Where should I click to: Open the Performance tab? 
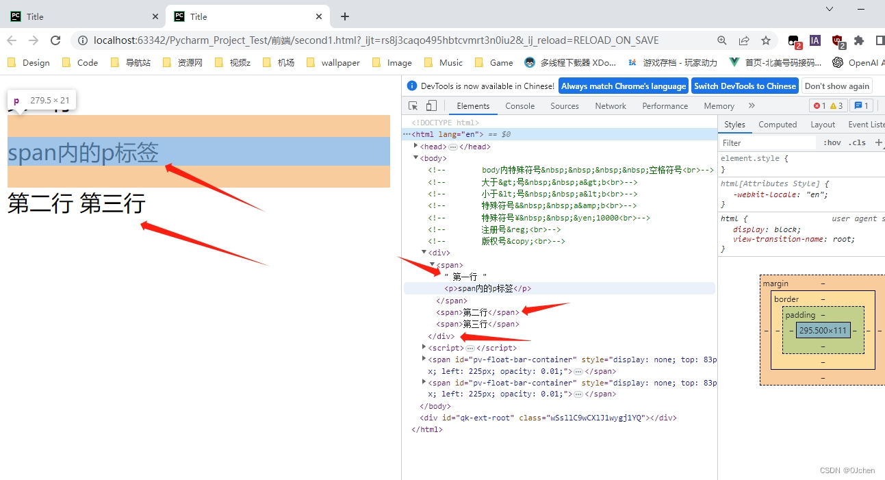coord(665,106)
